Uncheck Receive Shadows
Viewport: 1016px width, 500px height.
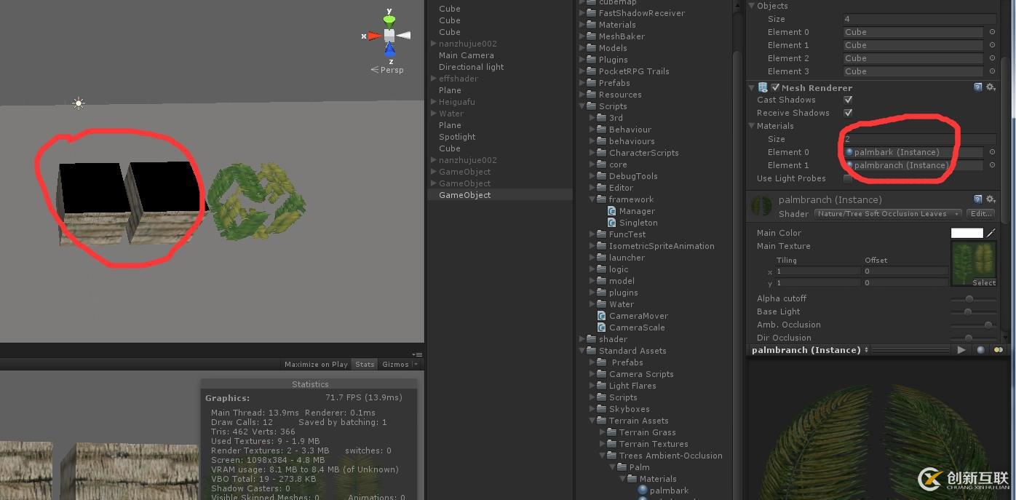(x=848, y=113)
